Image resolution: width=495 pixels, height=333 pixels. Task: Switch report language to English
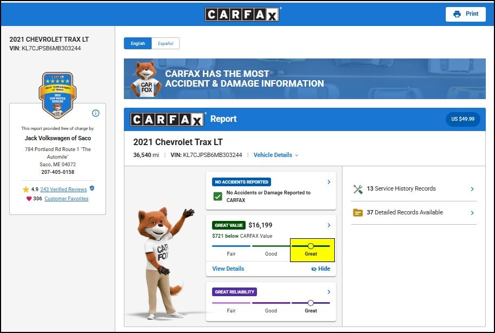click(137, 43)
